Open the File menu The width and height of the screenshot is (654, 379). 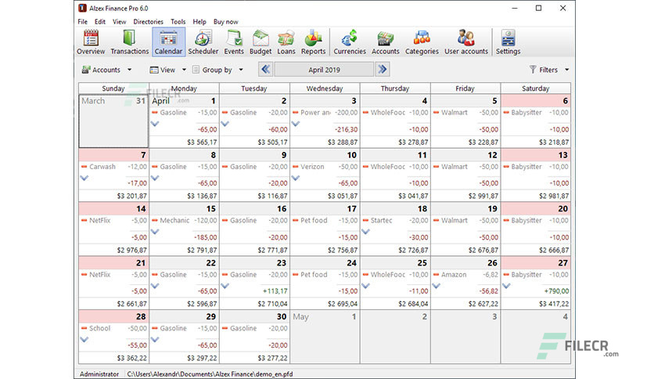click(83, 22)
